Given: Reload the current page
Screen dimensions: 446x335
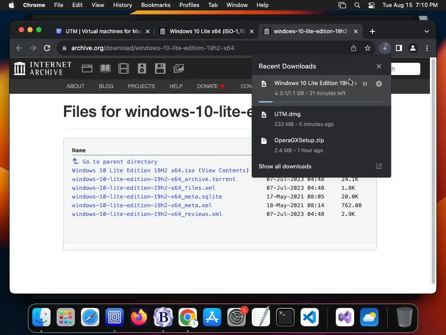Looking at the screenshot, I should 47,48.
